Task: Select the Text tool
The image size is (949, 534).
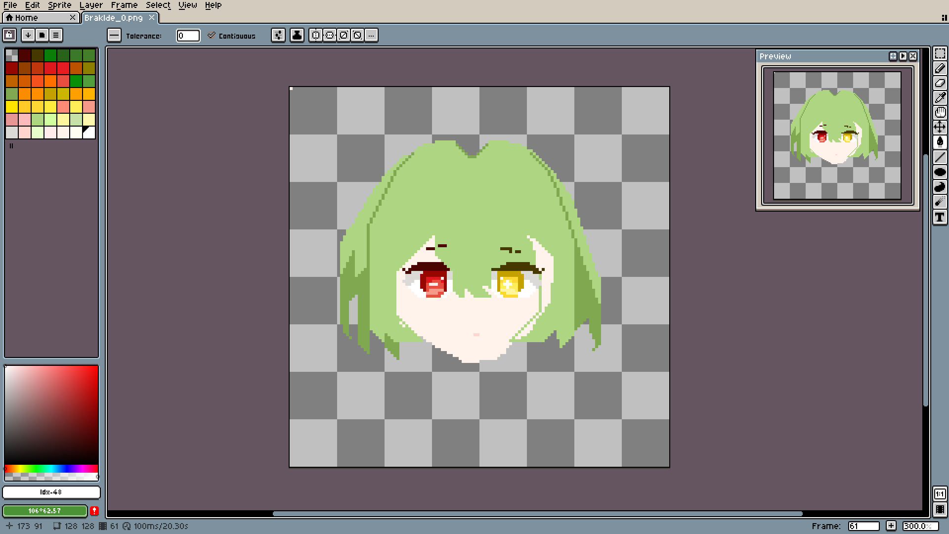Action: coord(940,217)
